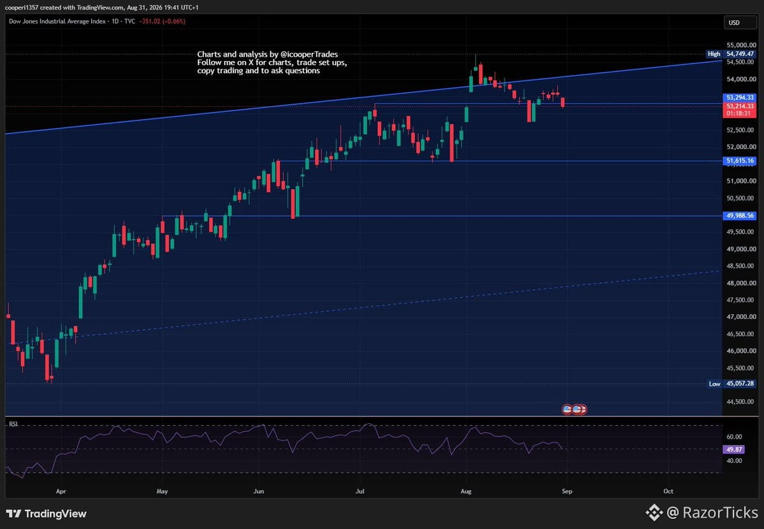Open the USD currency selector
Image resolution: width=764 pixels, height=529 pixels.
(740, 22)
